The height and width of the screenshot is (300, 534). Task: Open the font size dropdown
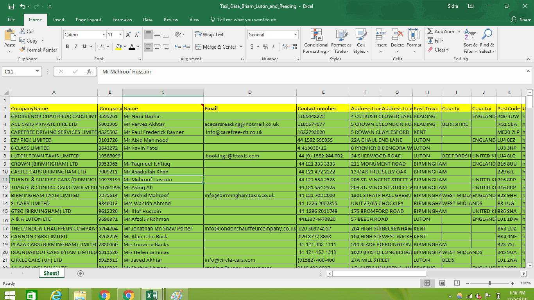point(119,35)
